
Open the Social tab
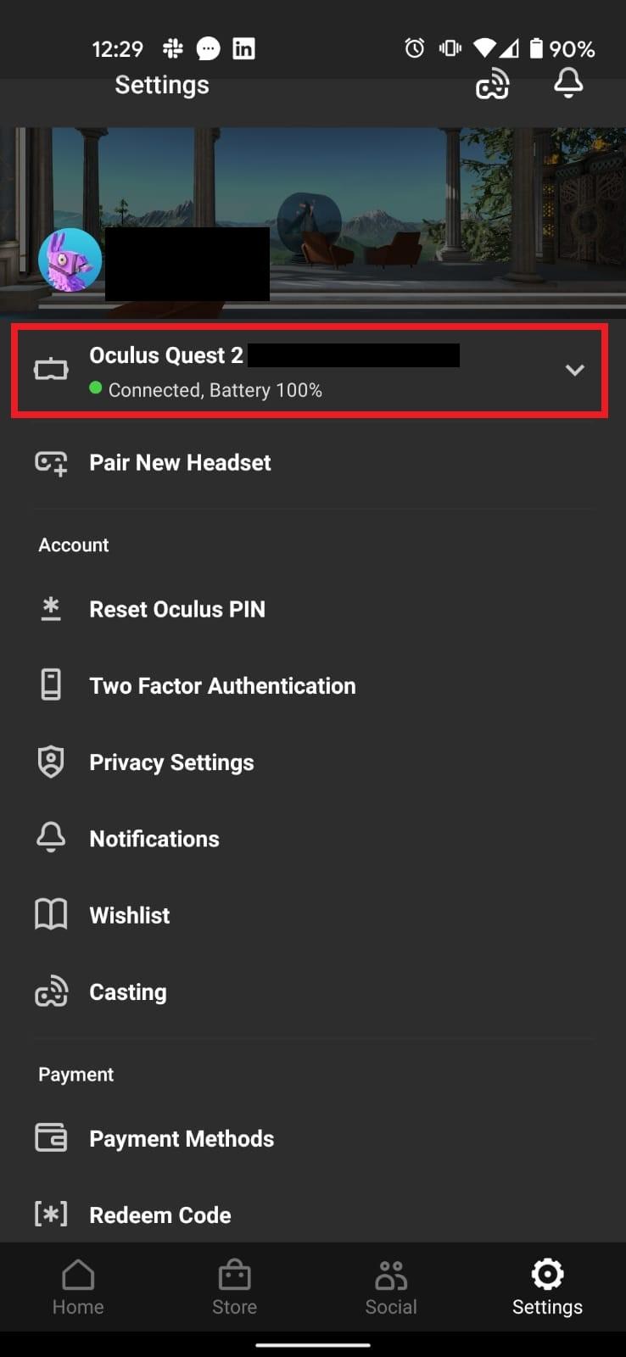[391, 1287]
